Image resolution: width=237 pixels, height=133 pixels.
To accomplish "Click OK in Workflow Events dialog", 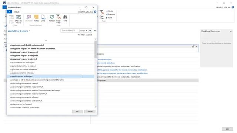I will point(77,112).
